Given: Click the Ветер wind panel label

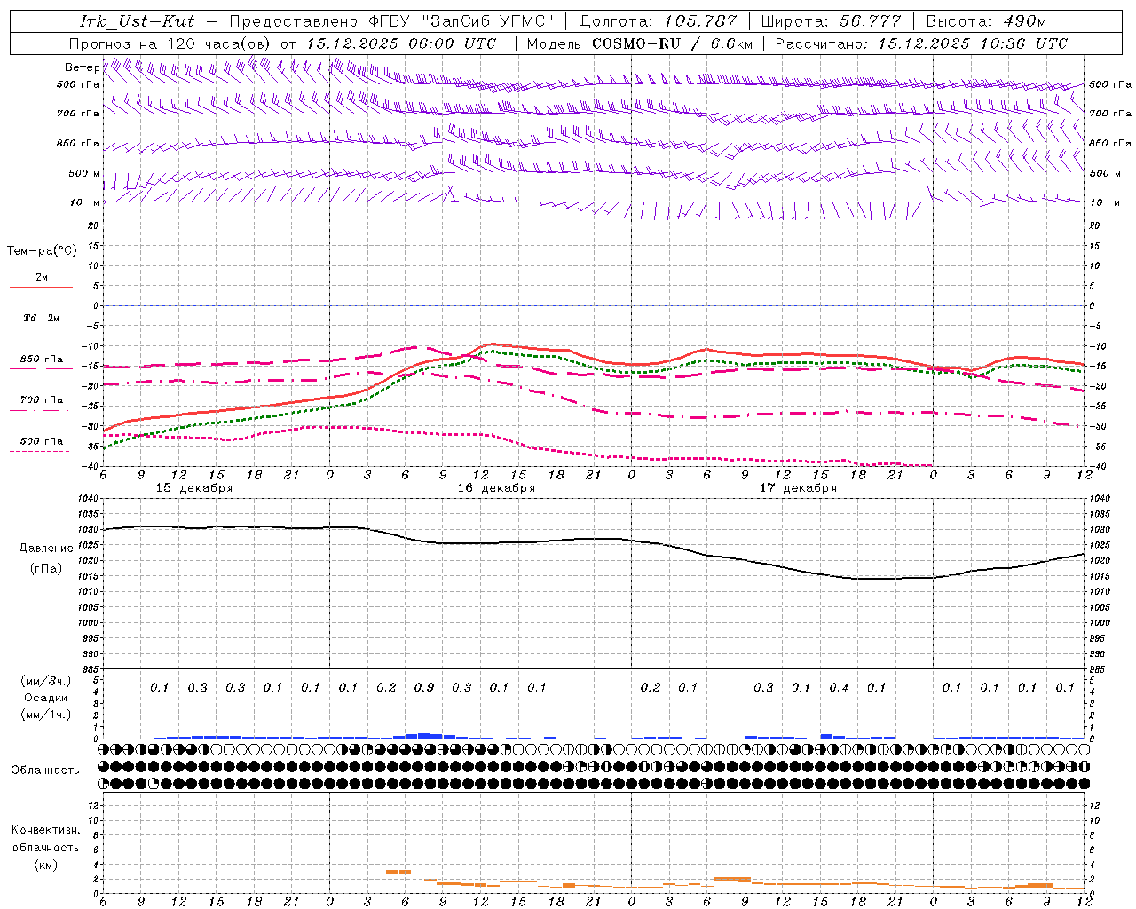Looking at the screenshot, I should coord(82,67).
